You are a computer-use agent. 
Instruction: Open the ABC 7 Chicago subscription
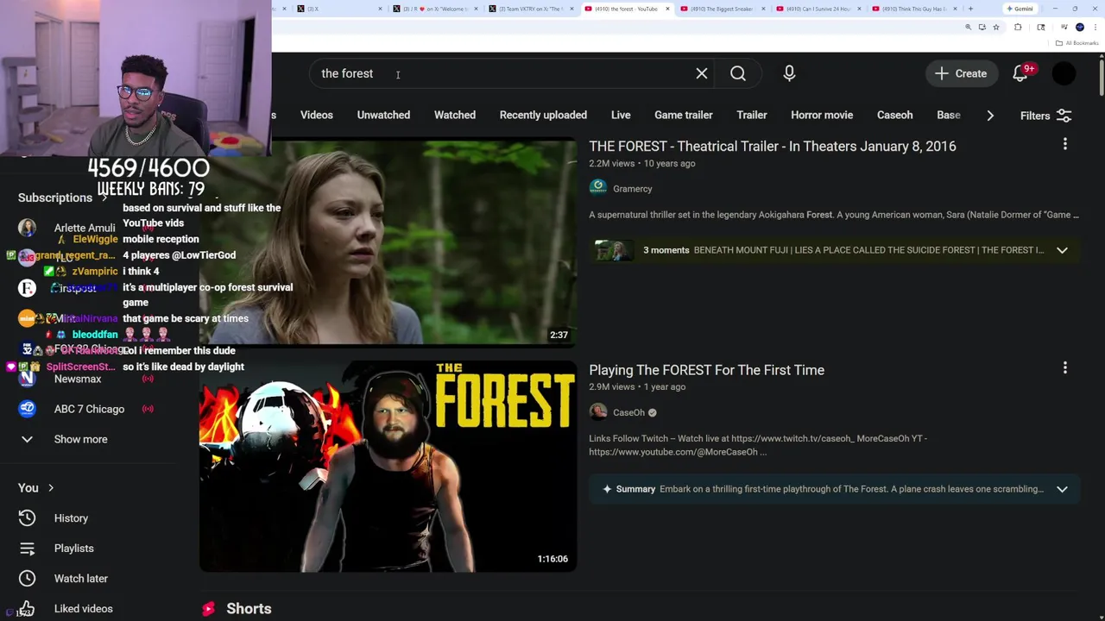pyautogui.click(x=89, y=409)
